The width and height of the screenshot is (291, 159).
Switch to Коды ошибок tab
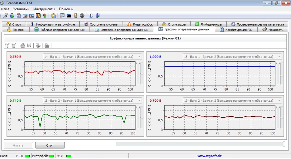pos(140,24)
